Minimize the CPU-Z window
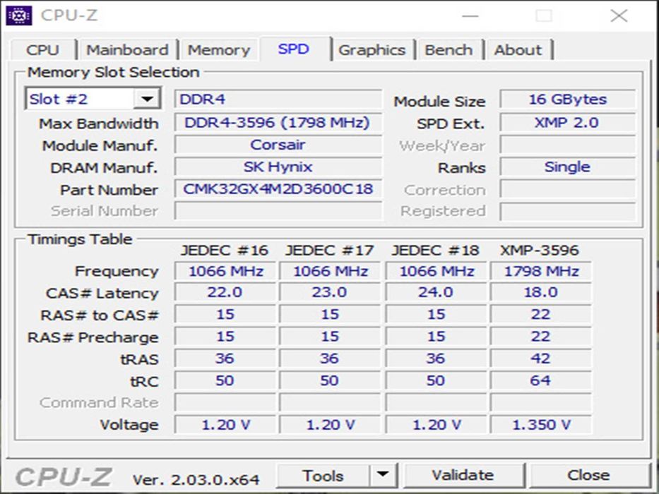The image size is (659, 494). tap(470, 16)
